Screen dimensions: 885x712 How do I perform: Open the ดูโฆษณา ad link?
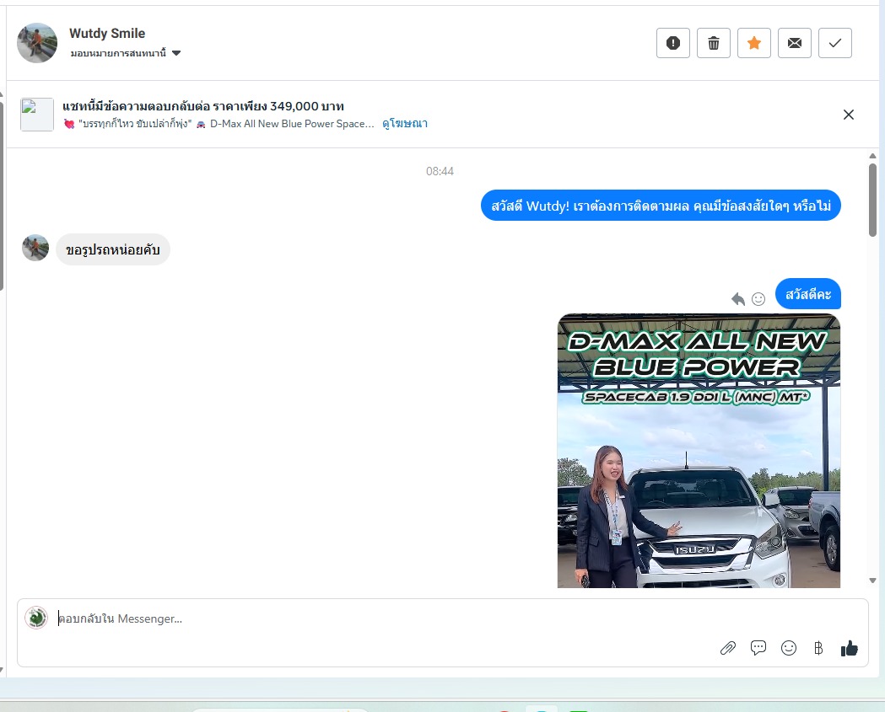405,124
